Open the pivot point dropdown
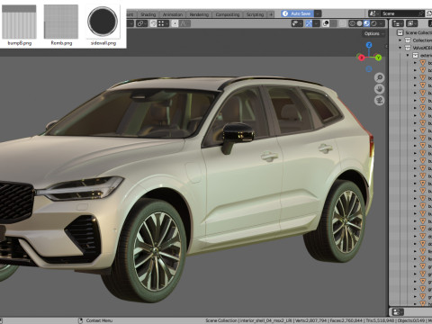This screenshot has width=432, height=324. coord(141,23)
